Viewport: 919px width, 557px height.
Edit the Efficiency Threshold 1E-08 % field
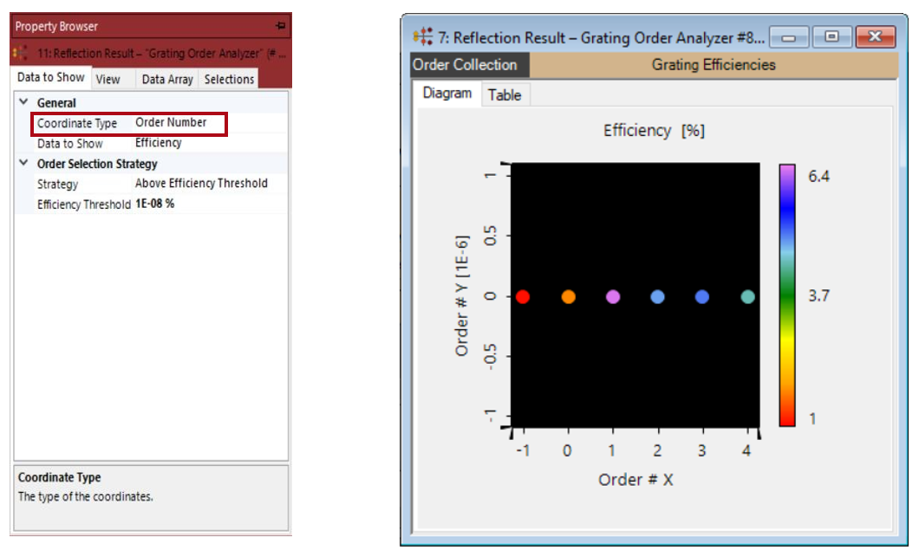click(154, 204)
